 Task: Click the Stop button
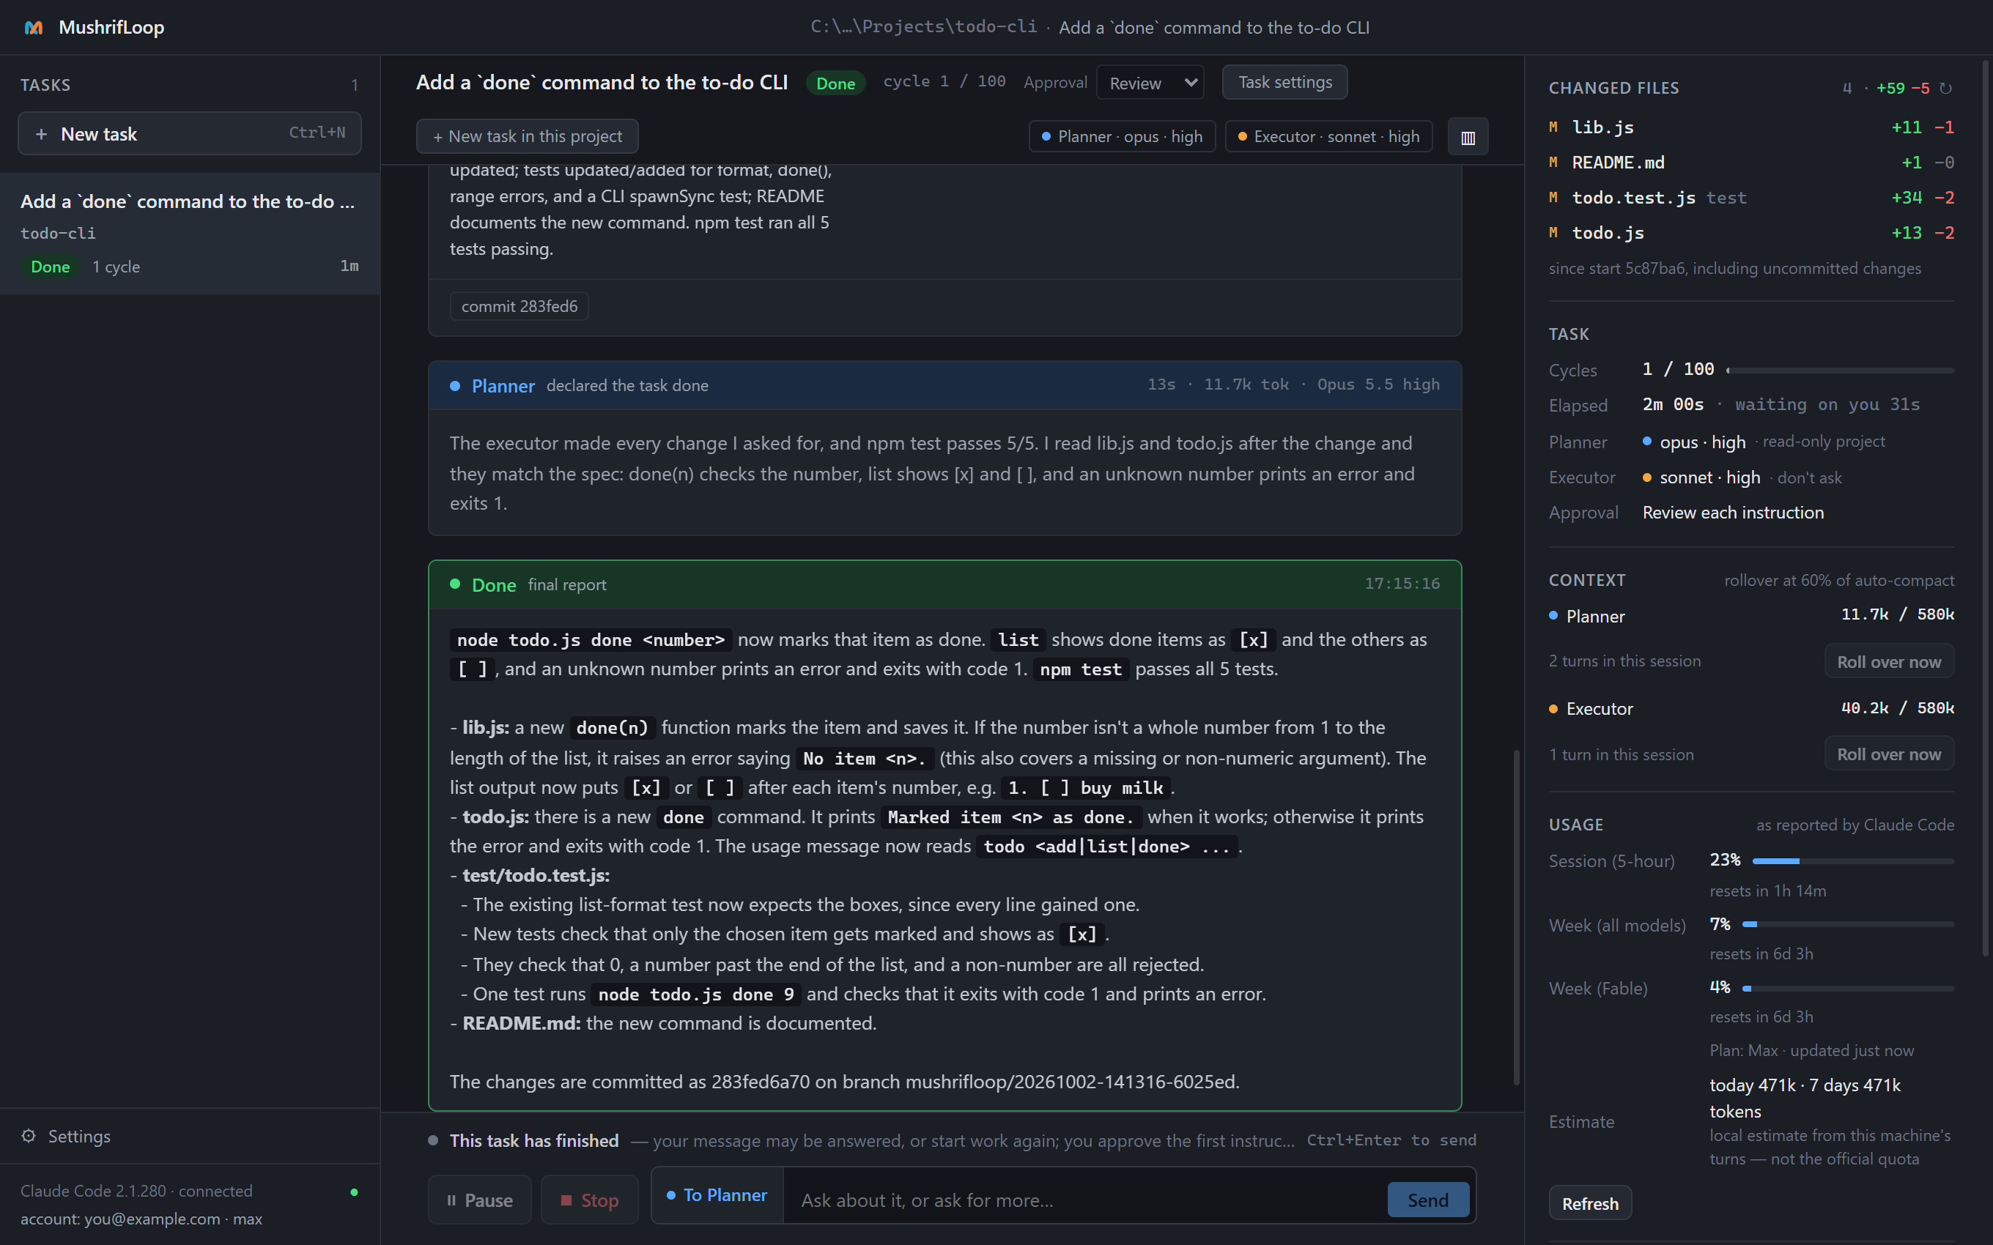589,1200
